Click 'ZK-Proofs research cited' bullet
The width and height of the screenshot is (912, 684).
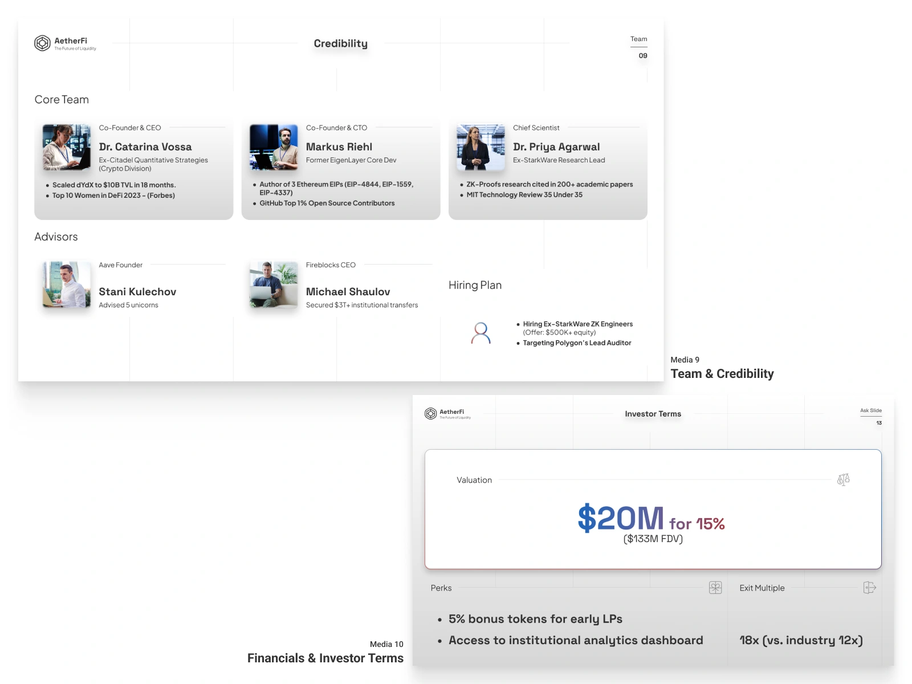(x=549, y=185)
